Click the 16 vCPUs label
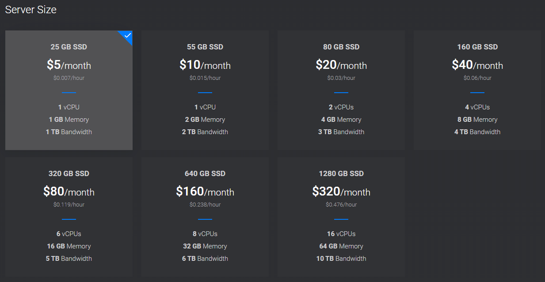The image size is (545, 282). (341, 234)
